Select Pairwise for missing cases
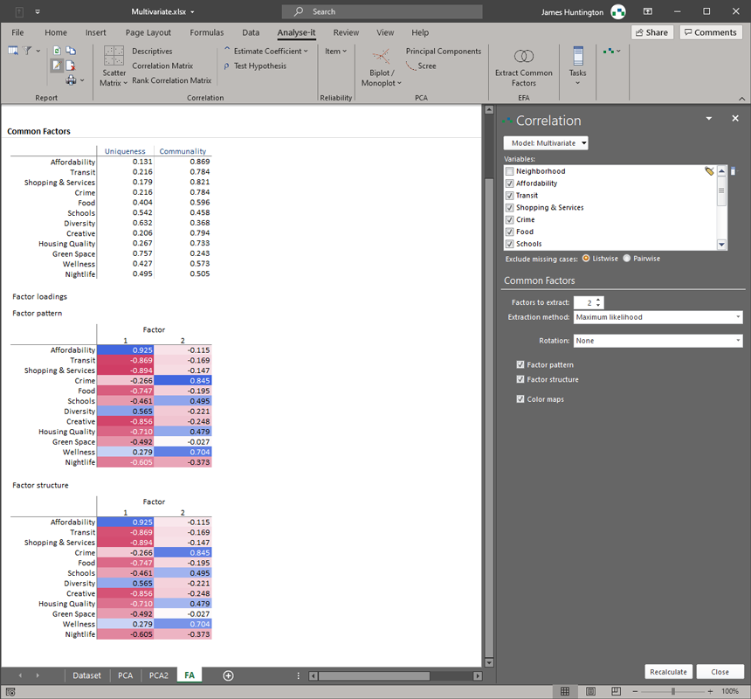Screen dimensions: 751x699 point(627,259)
